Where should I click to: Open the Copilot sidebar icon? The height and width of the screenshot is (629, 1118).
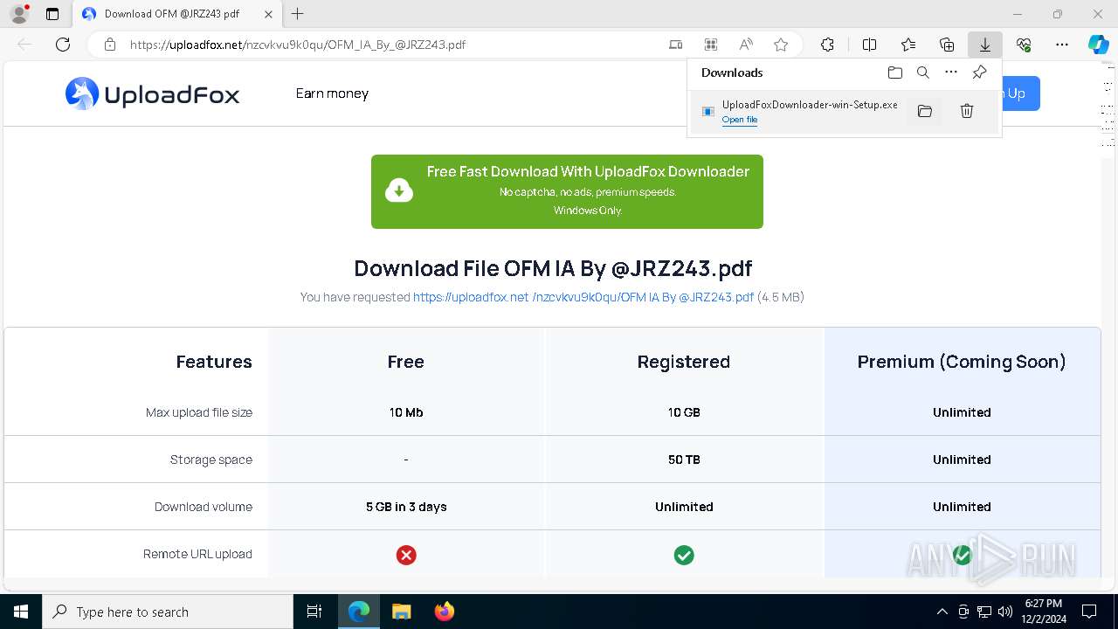[x=1098, y=45]
